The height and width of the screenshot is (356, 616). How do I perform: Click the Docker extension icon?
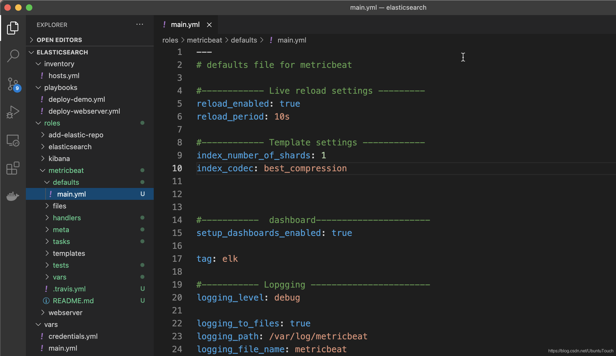[x=13, y=196]
